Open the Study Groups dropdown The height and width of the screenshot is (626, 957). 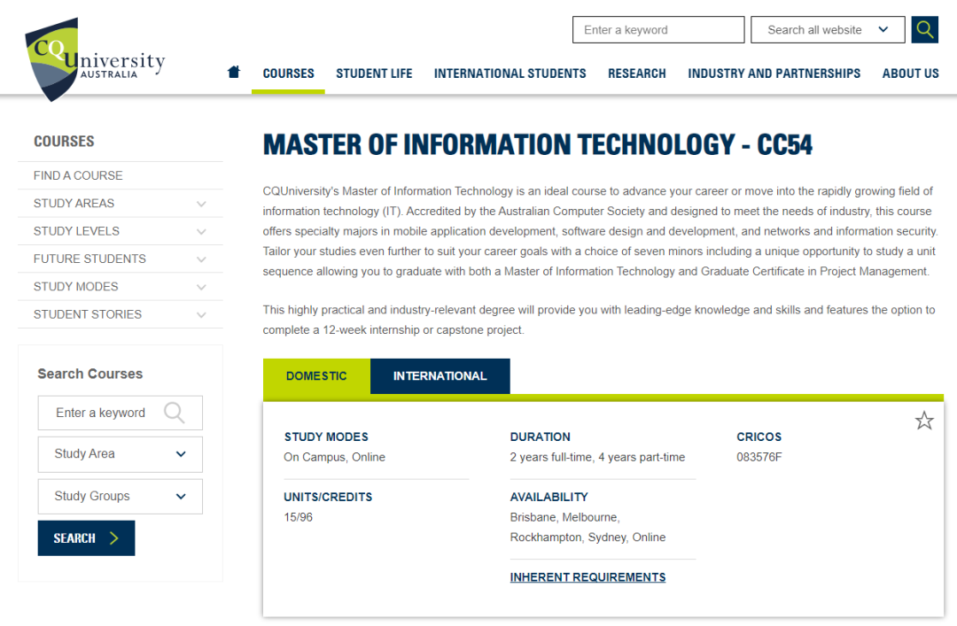click(121, 496)
